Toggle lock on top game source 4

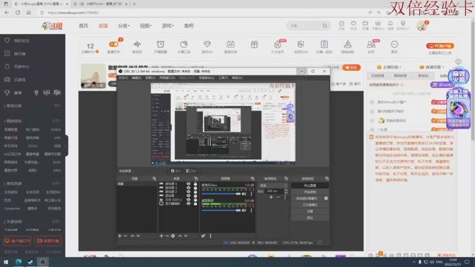tap(195, 184)
